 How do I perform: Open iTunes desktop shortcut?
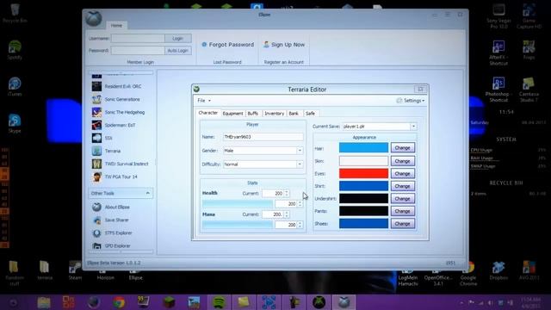tap(15, 84)
